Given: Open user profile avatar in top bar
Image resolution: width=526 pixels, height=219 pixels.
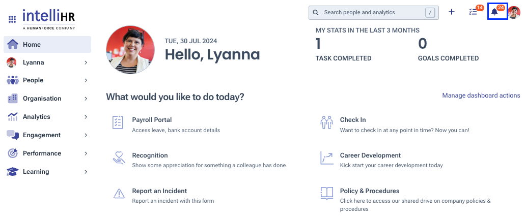Looking at the screenshot, I should coord(514,12).
